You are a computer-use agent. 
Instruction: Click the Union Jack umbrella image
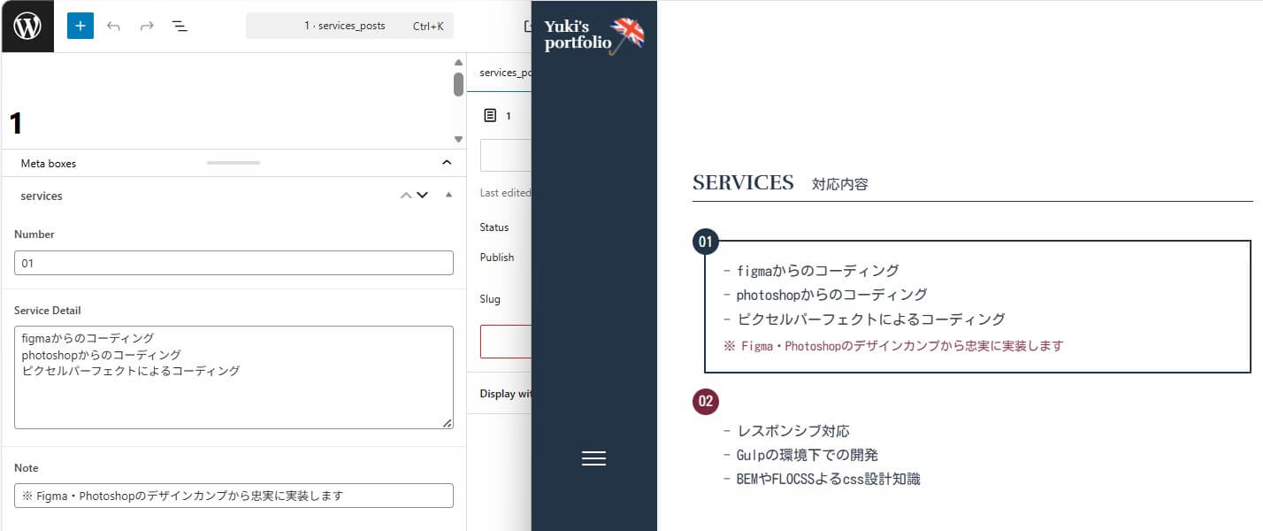pos(627,35)
